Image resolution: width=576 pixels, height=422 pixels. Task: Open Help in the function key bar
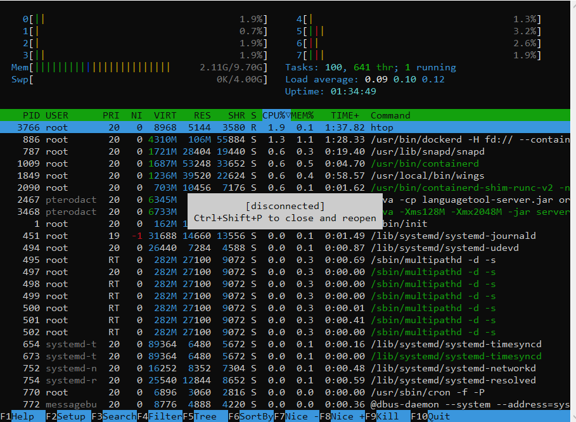pos(22,416)
